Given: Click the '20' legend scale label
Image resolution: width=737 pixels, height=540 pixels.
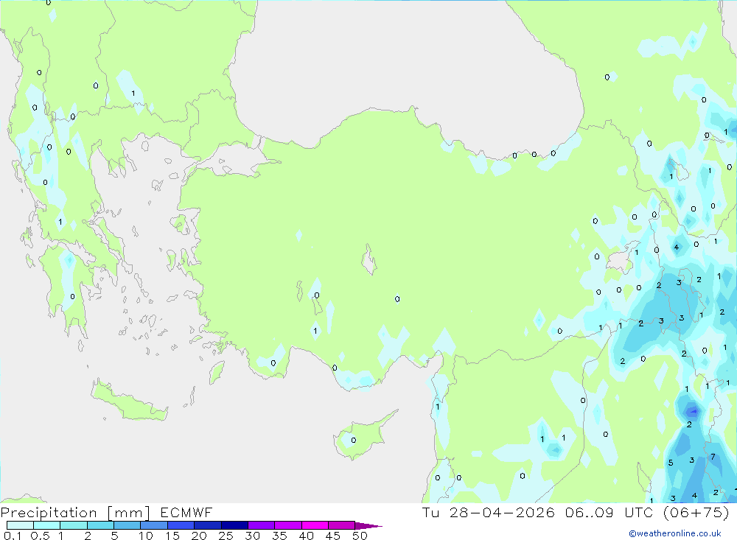Looking at the screenshot, I should 199,536.
